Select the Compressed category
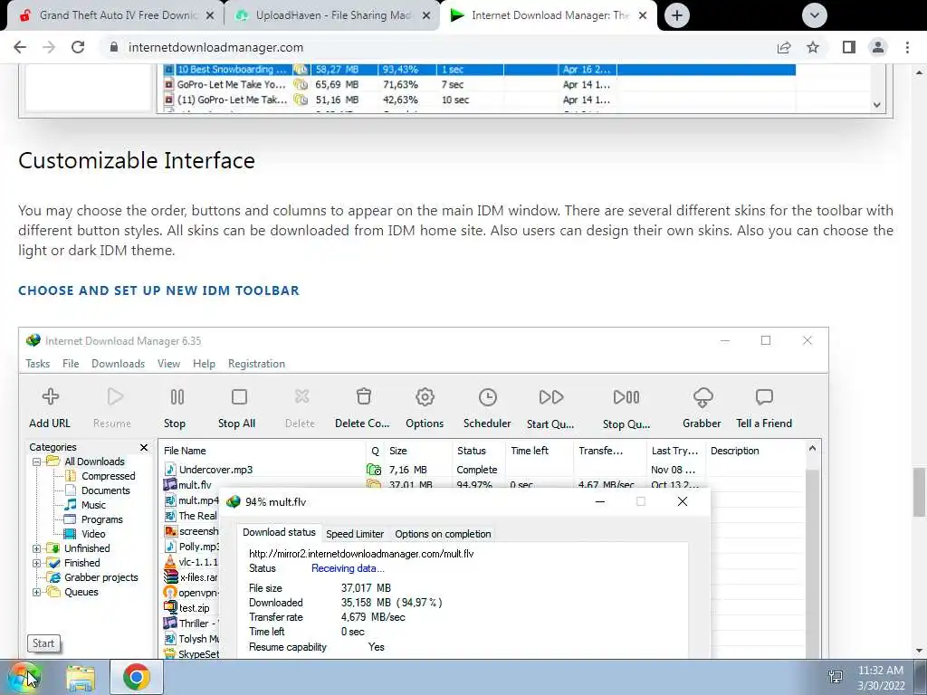927x695 pixels. click(x=109, y=476)
